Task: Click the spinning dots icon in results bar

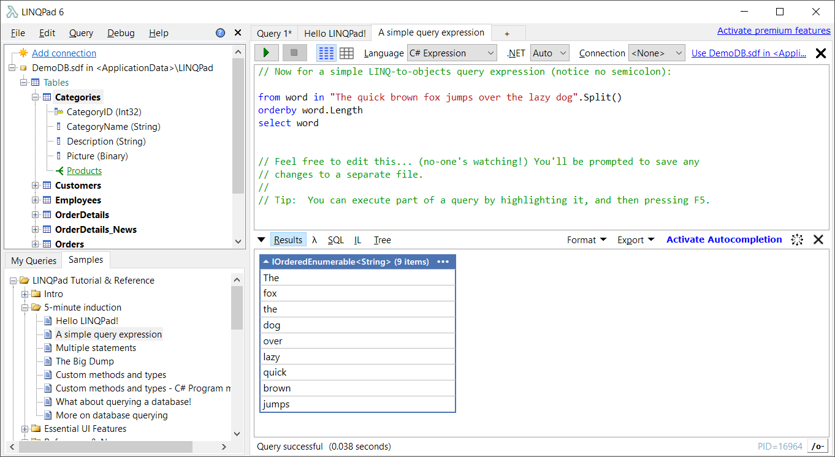Action: (797, 240)
